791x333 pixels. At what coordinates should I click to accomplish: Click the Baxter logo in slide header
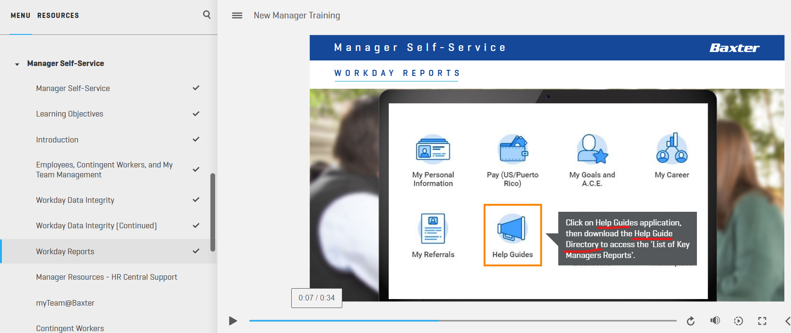pyautogui.click(x=734, y=48)
